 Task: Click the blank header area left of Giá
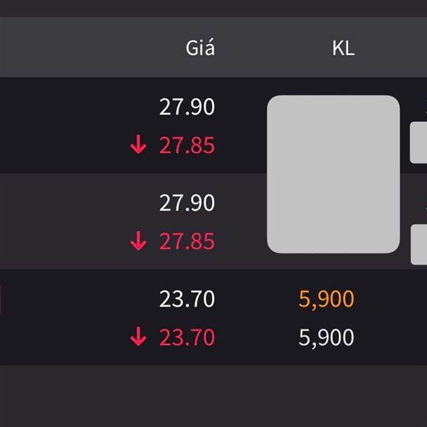coord(85,48)
